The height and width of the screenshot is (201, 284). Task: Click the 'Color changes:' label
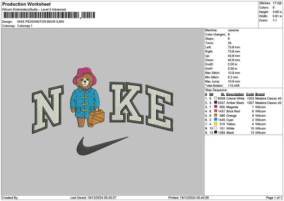[215, 35]
